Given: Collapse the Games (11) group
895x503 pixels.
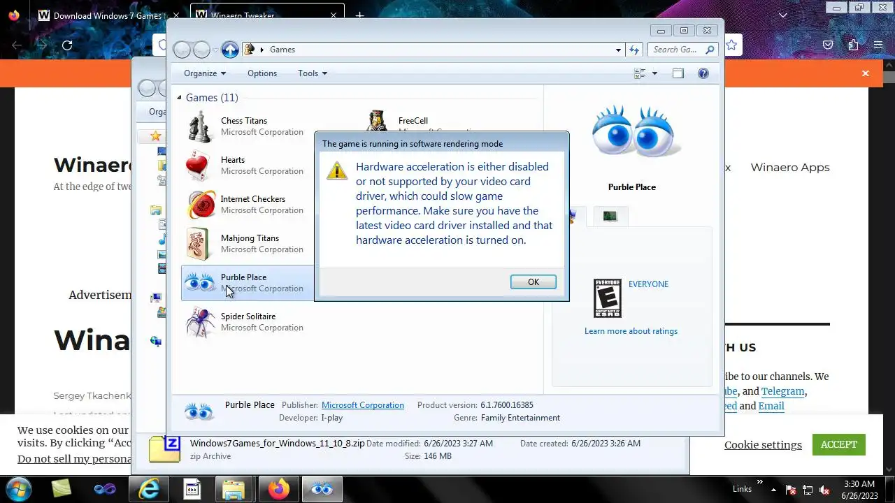Looking at the screenshot, I should 179,98.
